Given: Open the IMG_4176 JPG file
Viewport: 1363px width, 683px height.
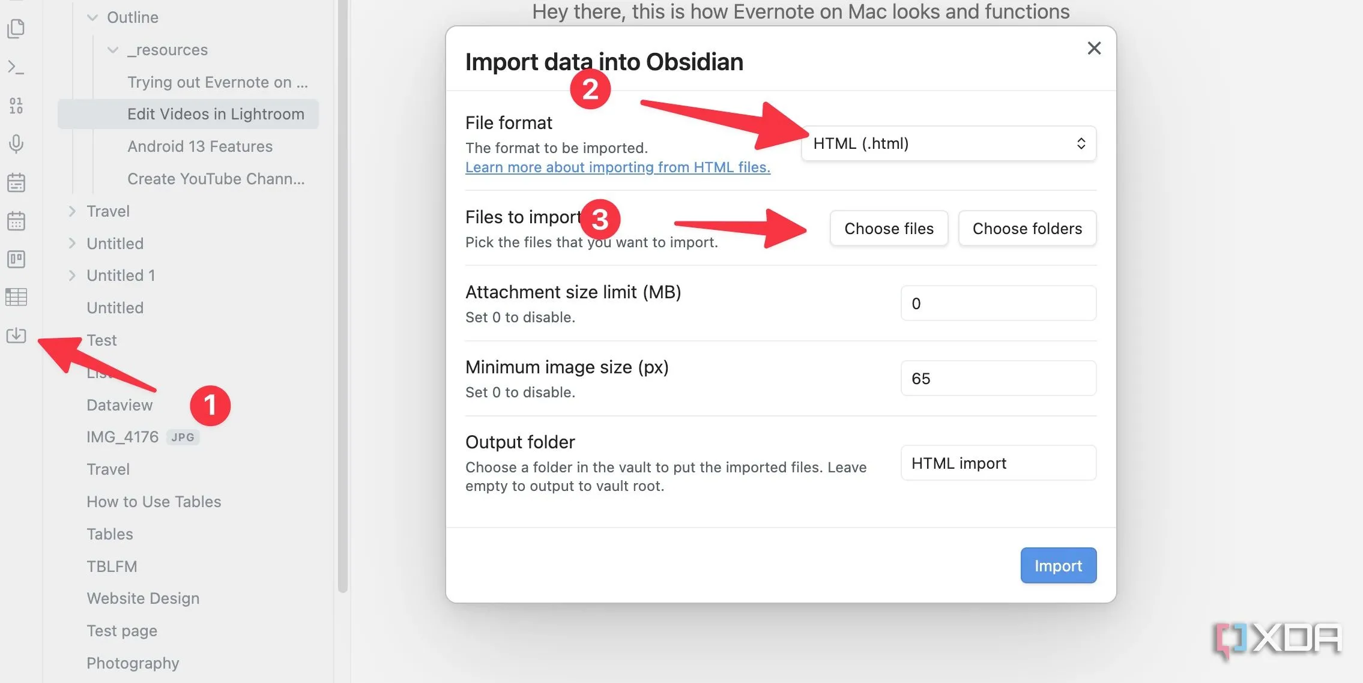Looking at the screenshot, I should coord(142,437).
